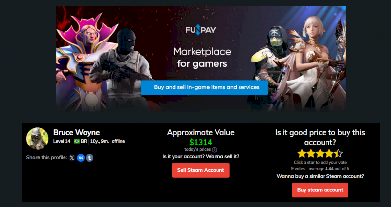
Task: Click the Level 14 label
Action: (62, 141)
